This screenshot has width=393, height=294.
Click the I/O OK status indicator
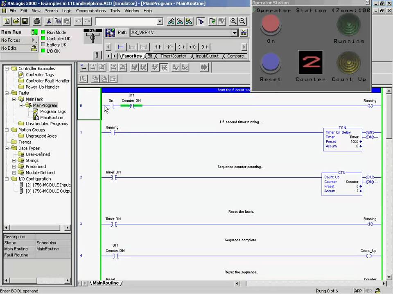(x=43, y=51)
